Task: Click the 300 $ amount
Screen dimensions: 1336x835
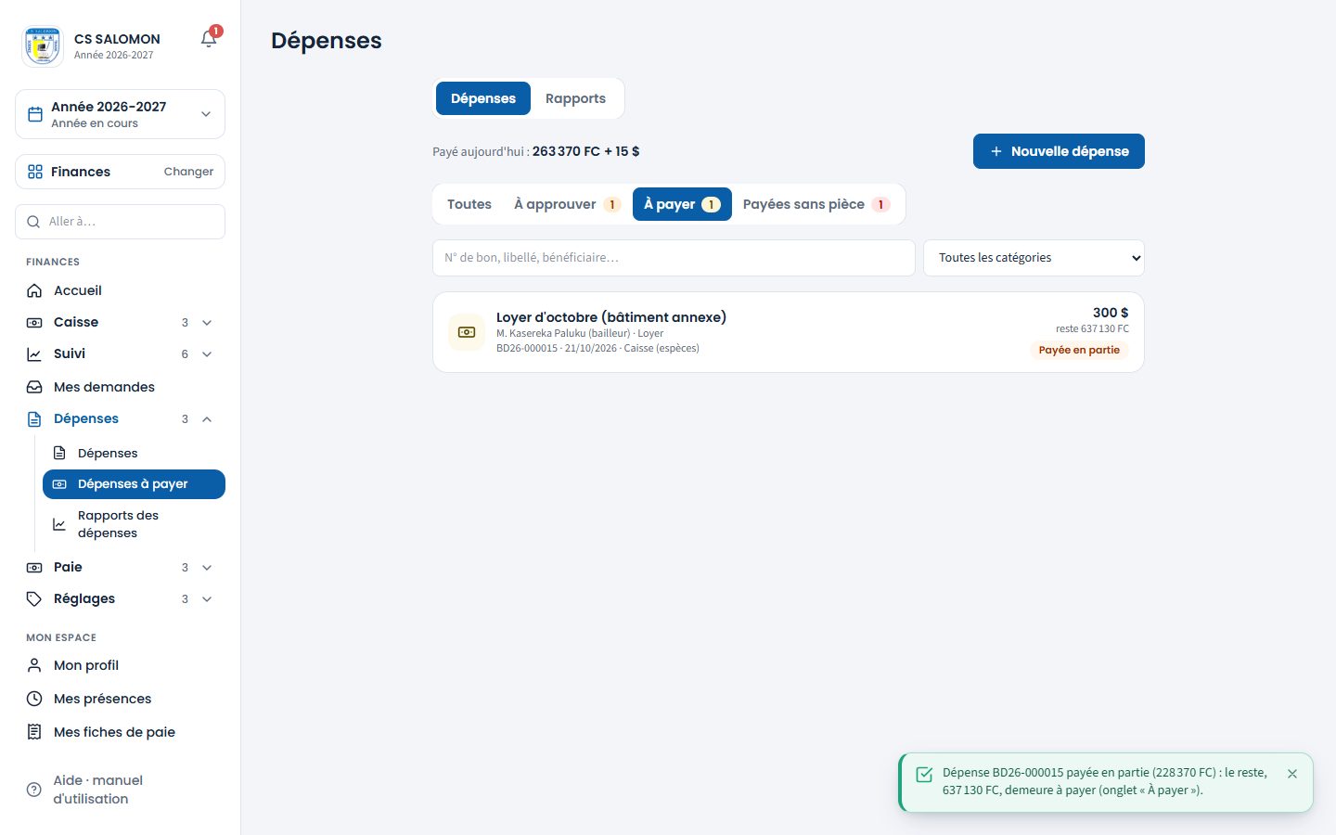Action: pos(1111,313)
